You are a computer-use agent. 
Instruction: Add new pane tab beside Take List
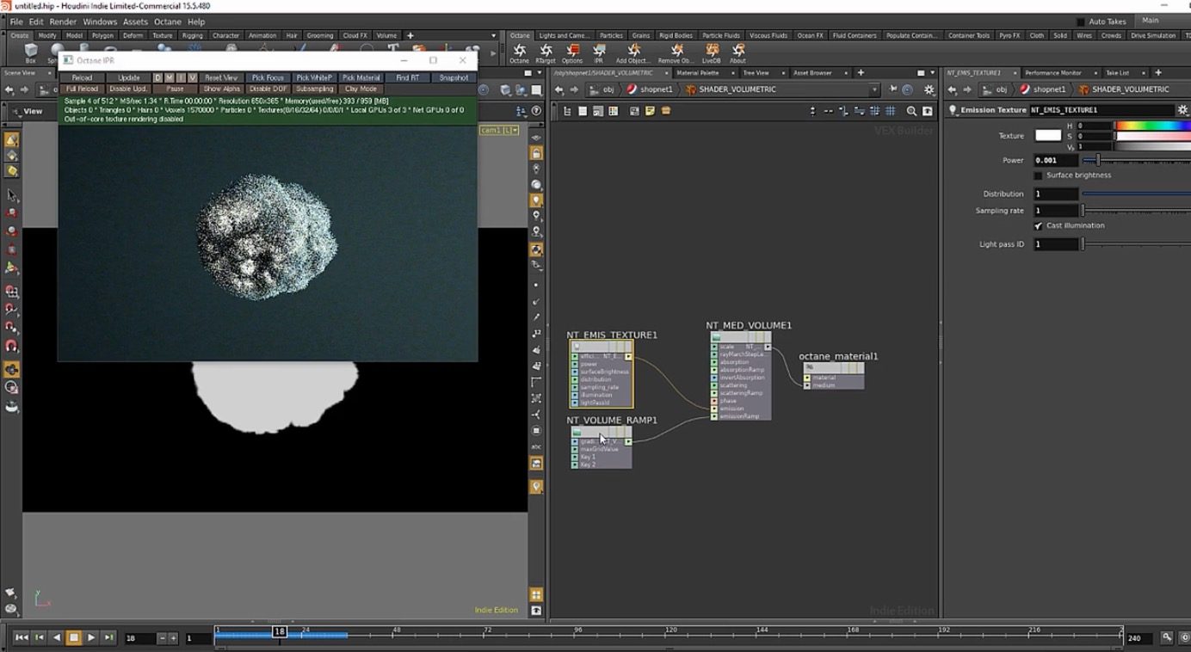[1157, 73]
